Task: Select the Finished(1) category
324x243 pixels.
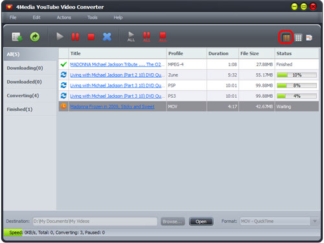Action: pyautogui.click(x=30, y=110)
